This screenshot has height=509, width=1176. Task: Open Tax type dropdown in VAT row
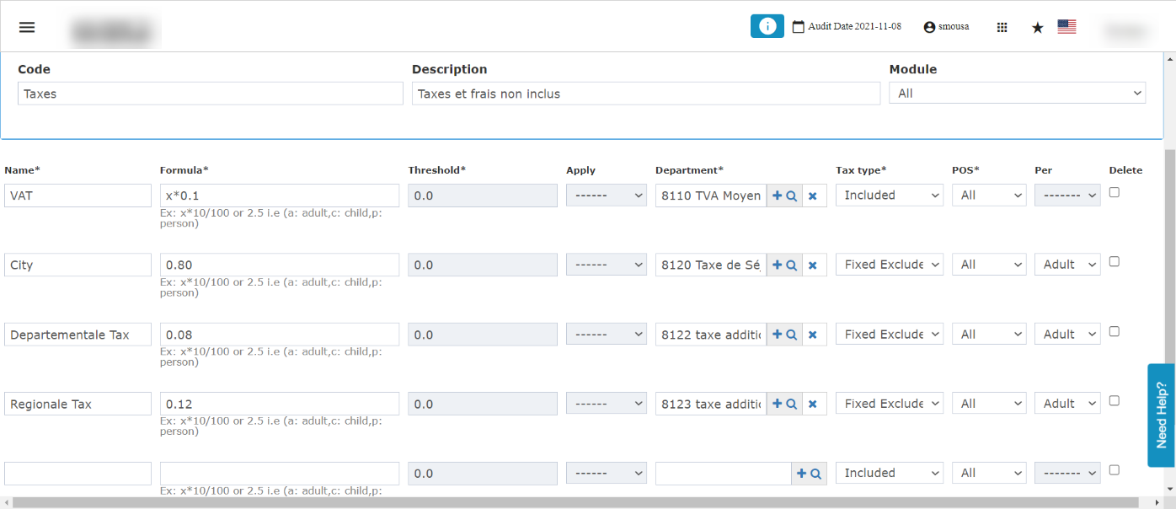[x=889, y=195]
